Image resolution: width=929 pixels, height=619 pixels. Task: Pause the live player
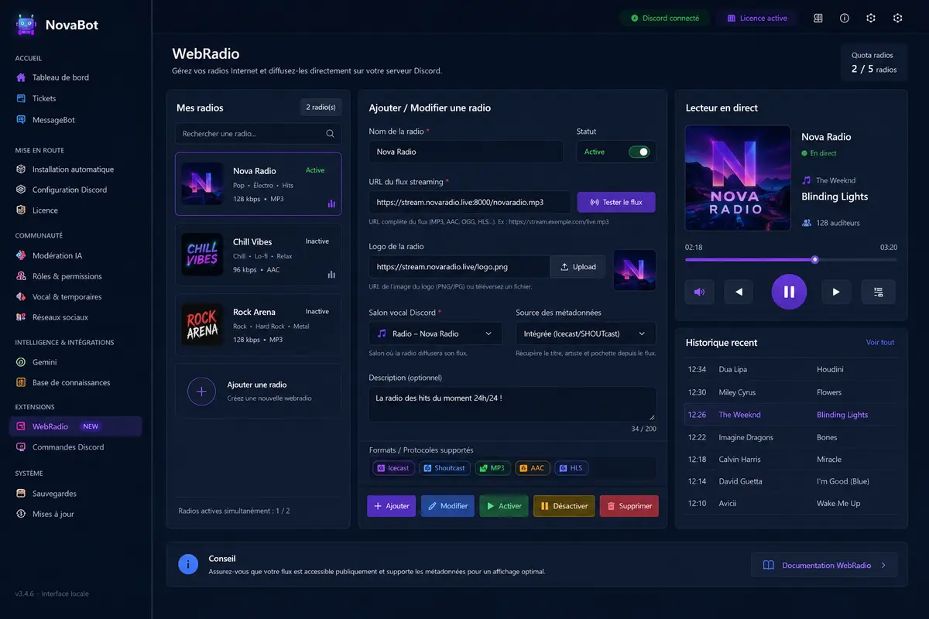(x=789, y=292)
